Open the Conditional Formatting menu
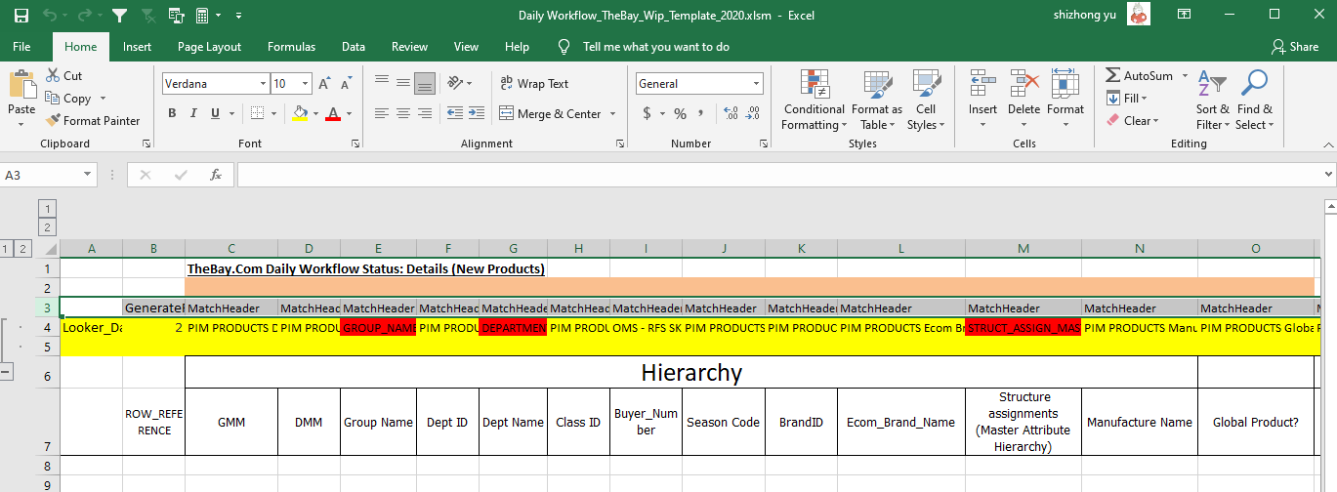 point(814,100)
